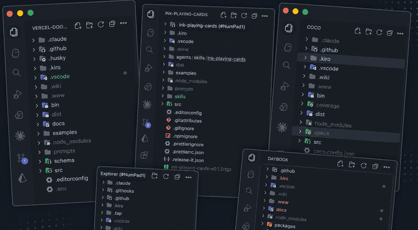Click New File icon in VERCEL-DOO explorer header
Viewport: 418px width, 230px height.
pos(78,26)
